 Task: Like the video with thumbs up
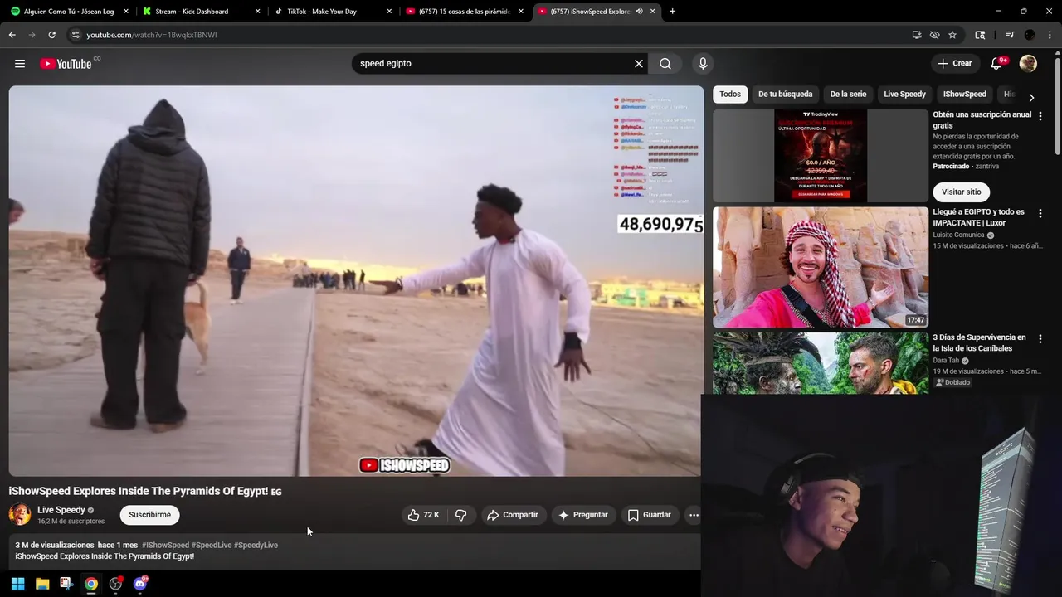(x=424, y=515)
